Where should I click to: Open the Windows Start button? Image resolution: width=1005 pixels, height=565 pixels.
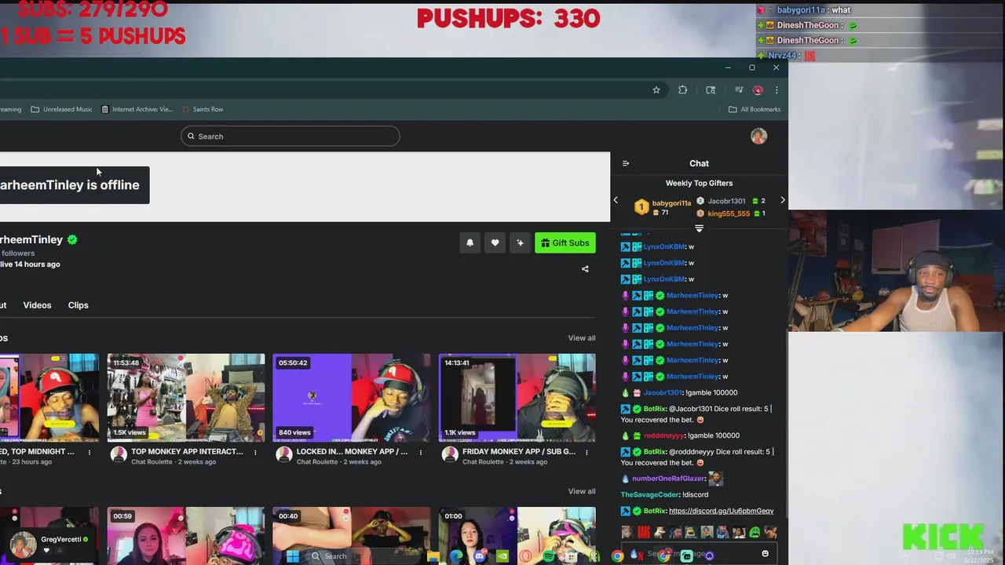(292, 556)
